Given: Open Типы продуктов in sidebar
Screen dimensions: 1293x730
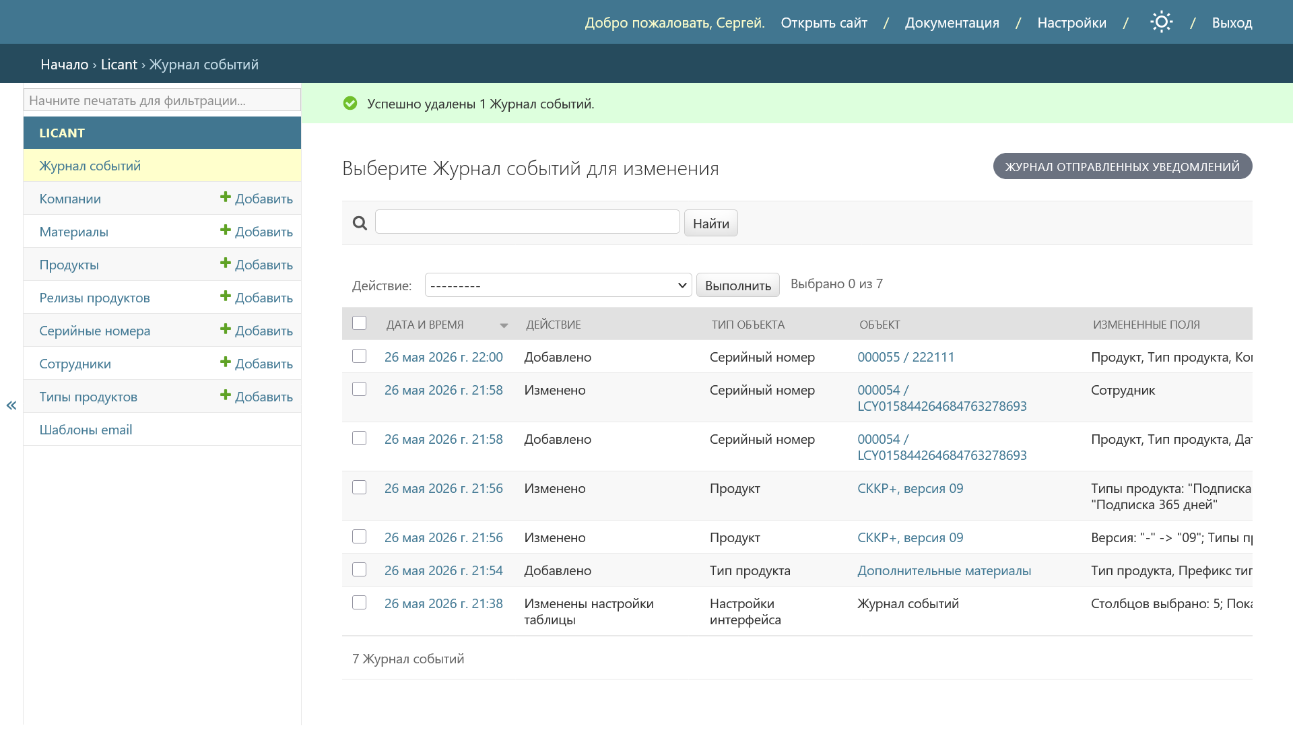Looking at the screenshot, I should point(88,397).
